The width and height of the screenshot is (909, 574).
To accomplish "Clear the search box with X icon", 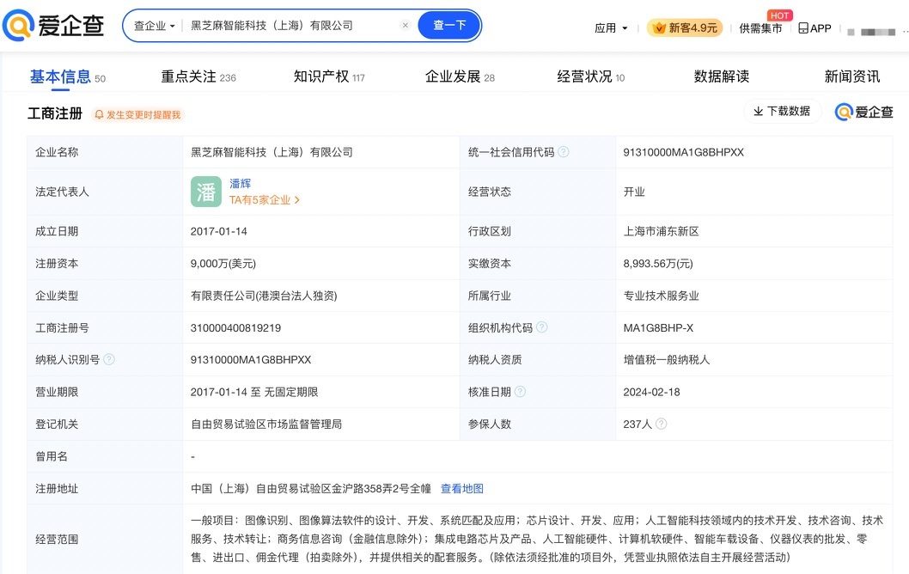I will (405, 26).
